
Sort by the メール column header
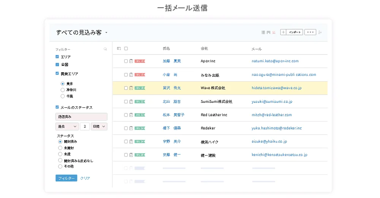pos(256,49)
